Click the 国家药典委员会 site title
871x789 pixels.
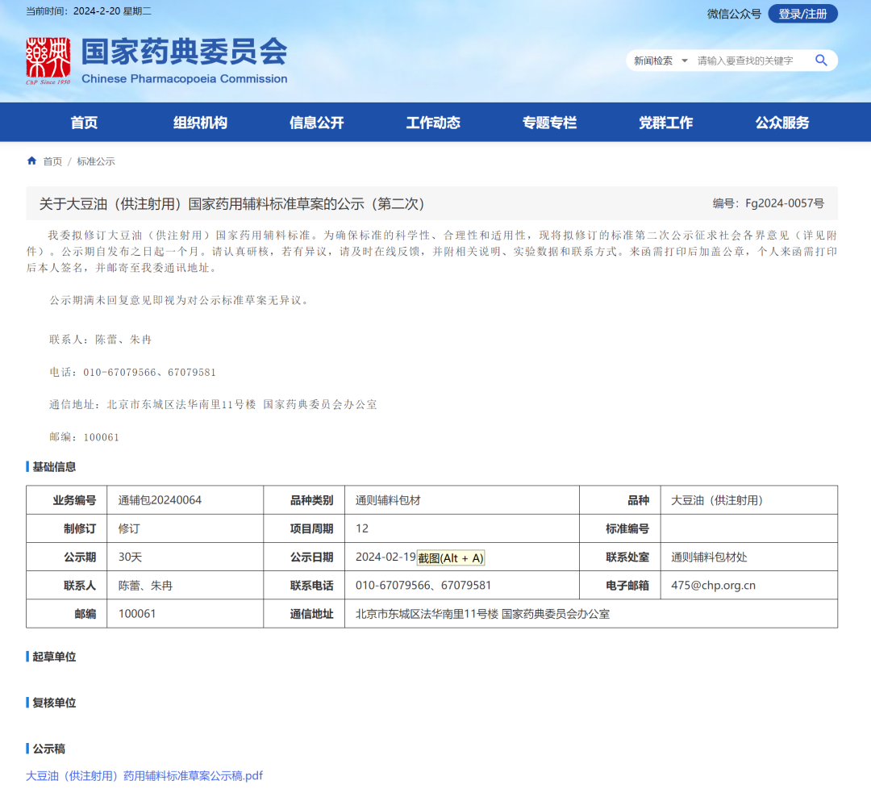[185, 52]
